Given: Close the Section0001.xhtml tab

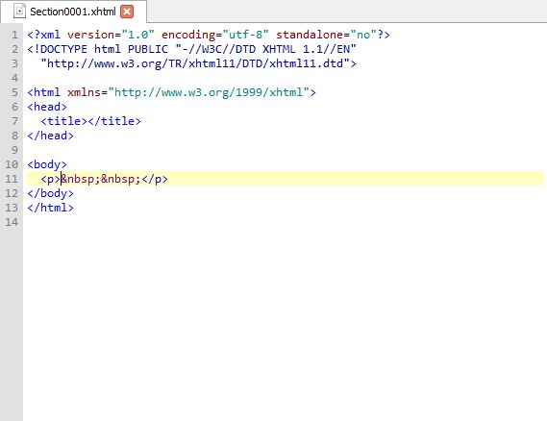Looking at the screenshot, I should (127, 12).
